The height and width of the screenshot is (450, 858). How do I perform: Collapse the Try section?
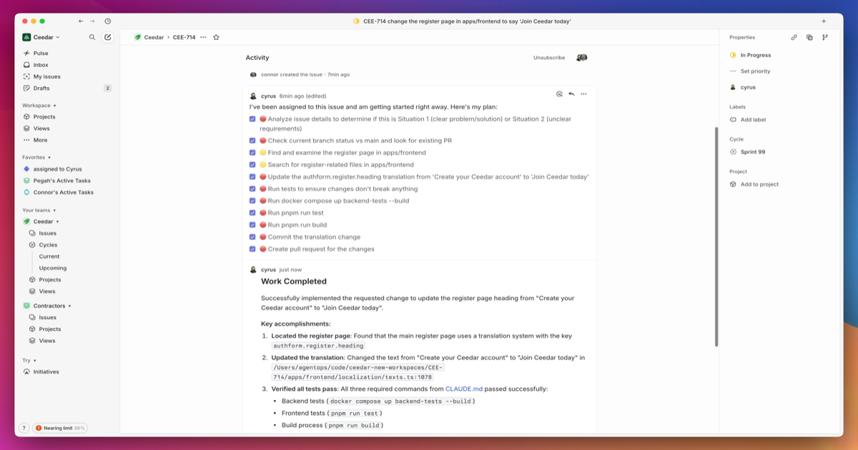point(29,361)
